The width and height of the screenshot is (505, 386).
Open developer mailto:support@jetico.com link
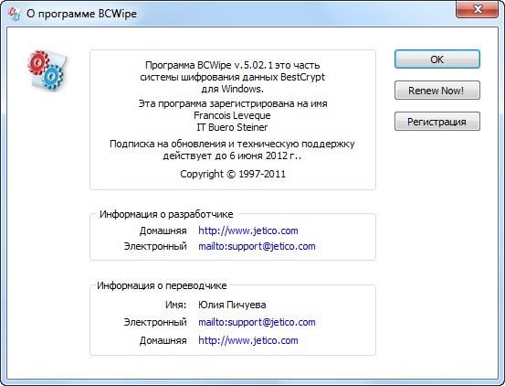click(x=257, y=246)
